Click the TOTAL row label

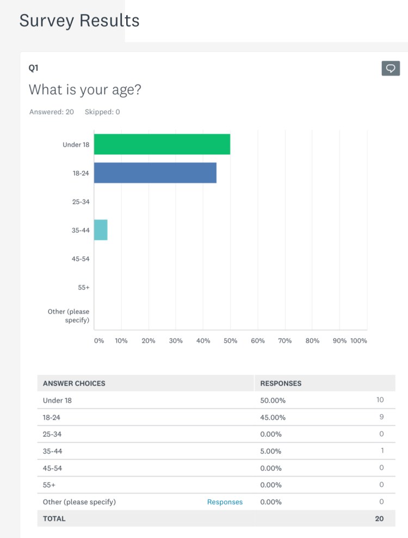coord(54,518)
